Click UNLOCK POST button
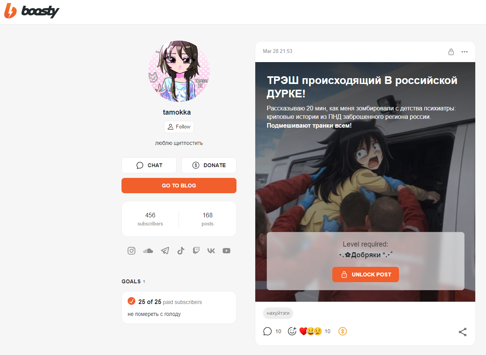Screen dimensions: 486x355 point(366,274)
